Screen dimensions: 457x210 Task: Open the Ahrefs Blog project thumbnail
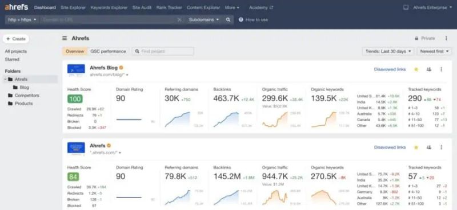click(76, 70)
